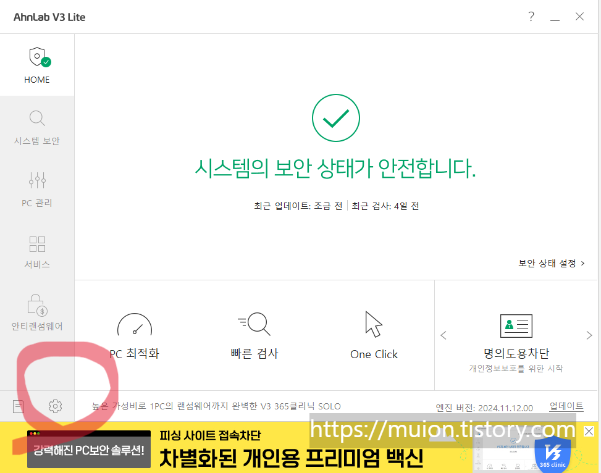Viewport: 601px width, 473px height.
Task: Click the 강력해진 PC보안 솔루션 banner button
Action: (x=89, y=450)
